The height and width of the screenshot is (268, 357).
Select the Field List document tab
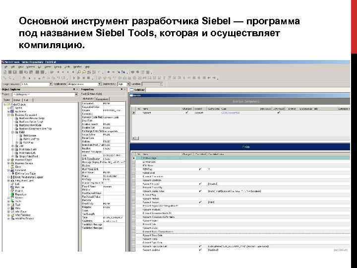137,90
